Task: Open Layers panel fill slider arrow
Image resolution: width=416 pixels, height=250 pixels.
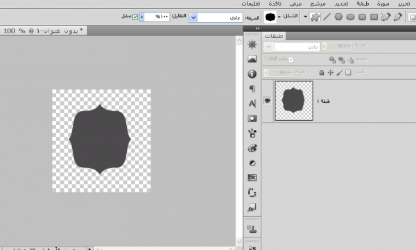Action: click(266, 72)
